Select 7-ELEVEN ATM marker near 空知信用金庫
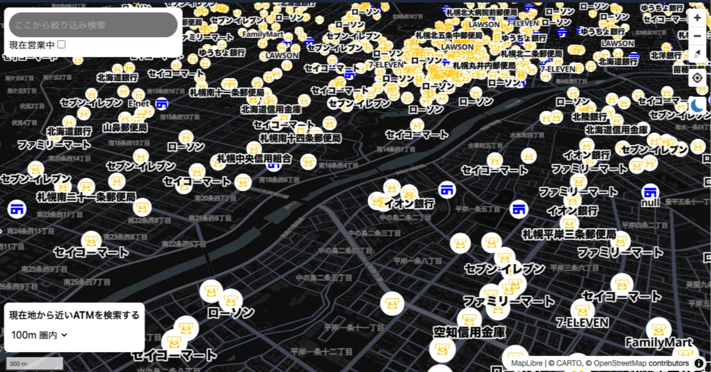The height and width of the screenshot is (372, 711). [581, 309]
